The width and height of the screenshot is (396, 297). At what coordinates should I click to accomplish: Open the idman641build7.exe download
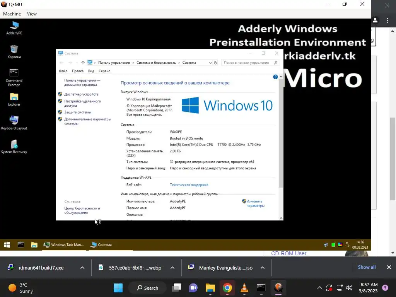click(41, 268)
